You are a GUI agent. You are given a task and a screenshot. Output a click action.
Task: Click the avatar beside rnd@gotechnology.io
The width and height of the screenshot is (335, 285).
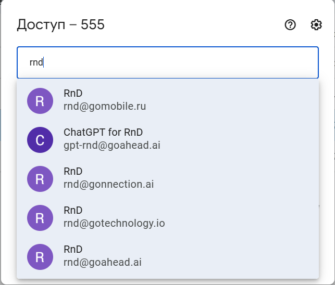(40, 218)
